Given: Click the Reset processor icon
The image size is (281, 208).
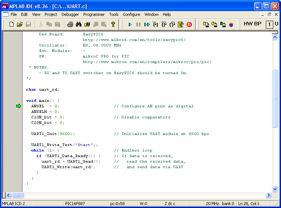Looking at the screenshot, I should click(x=180, y=24).
